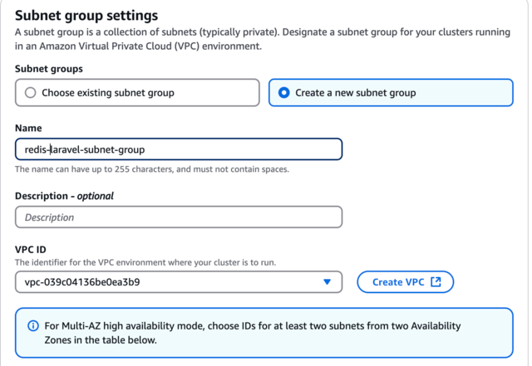
Task: Click the Create a new subnet group tile text
Action: (356, 92)
